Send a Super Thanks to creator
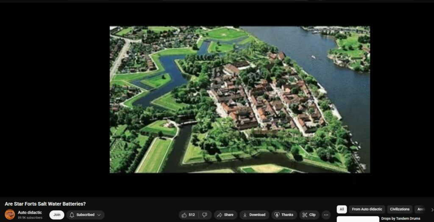 284,215
